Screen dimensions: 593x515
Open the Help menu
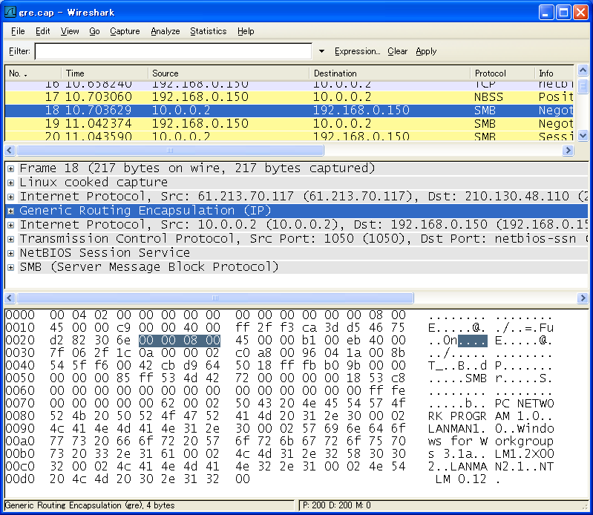(x=246, y=31)
